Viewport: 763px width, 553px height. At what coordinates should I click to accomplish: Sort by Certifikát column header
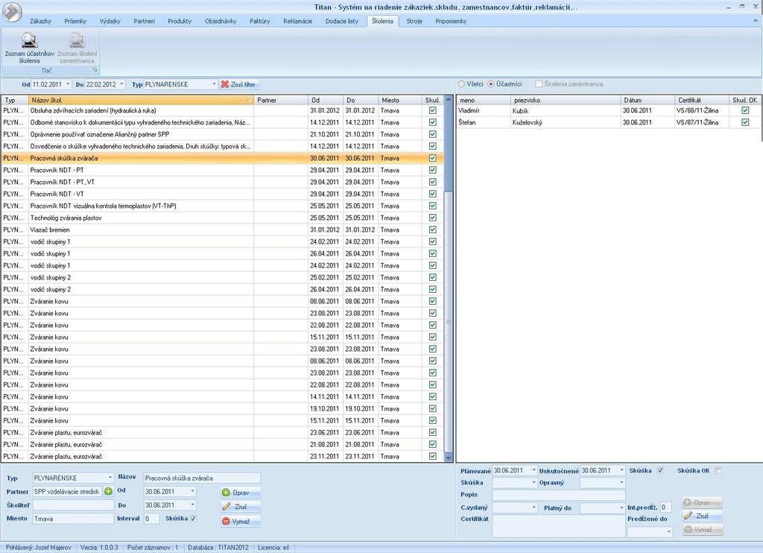[702, 101]
